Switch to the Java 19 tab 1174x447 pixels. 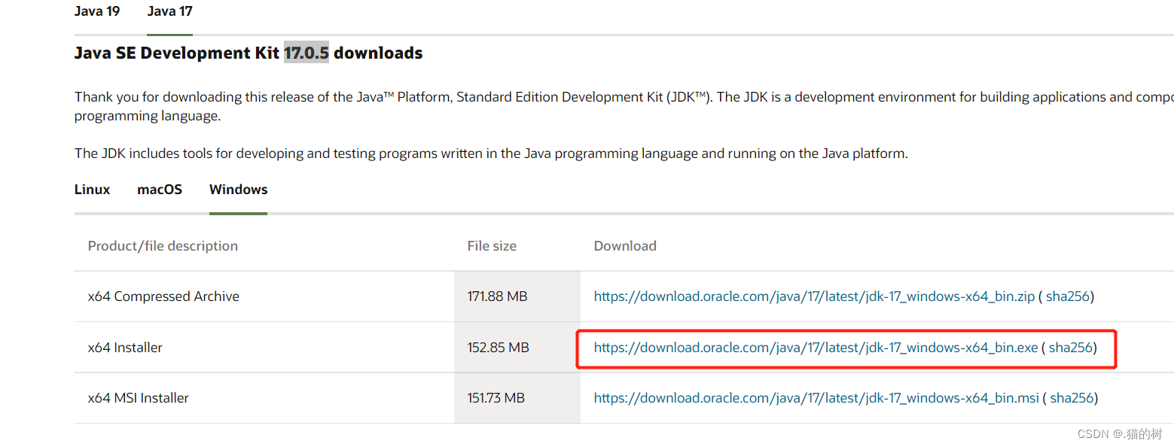pyautogui.click(x=96, y=11)
